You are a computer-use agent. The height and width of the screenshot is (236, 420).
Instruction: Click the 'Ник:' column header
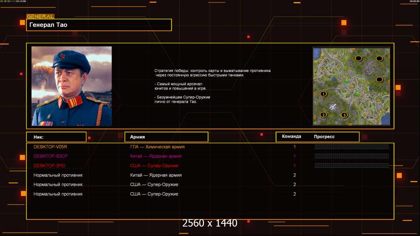tap(56, 137)
